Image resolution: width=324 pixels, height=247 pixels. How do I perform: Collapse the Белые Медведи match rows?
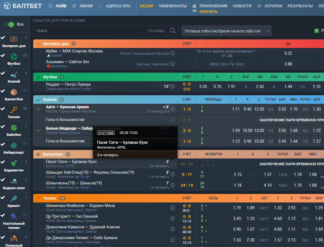tap(38, 131)
